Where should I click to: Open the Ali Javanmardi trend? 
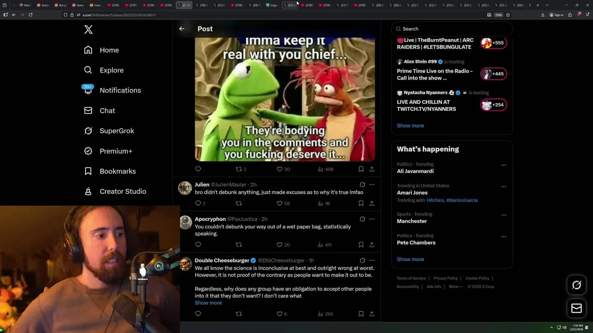(415, 171)
